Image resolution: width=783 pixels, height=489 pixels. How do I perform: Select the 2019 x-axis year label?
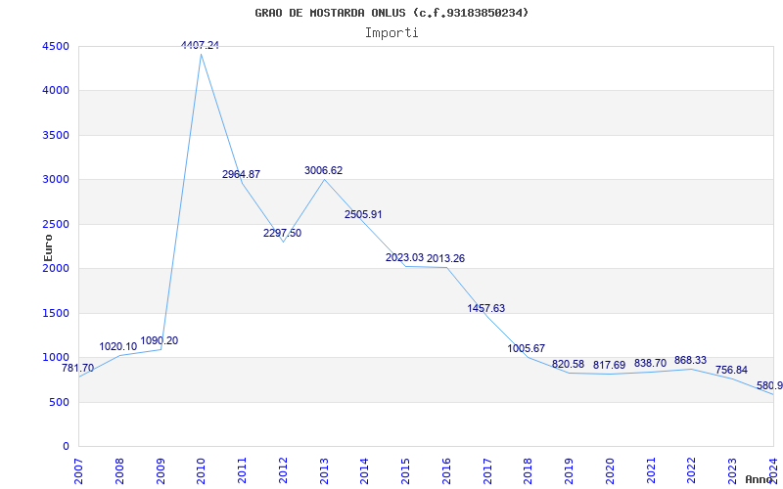(570, 471)
